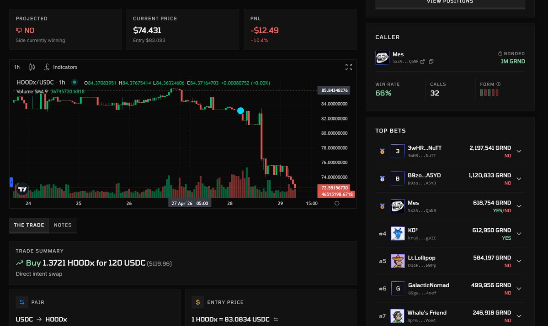Image resolution: width=548 pixels, height=326 pixels.
Task: Expand KO³ bet details
Action: pos(519,234)
